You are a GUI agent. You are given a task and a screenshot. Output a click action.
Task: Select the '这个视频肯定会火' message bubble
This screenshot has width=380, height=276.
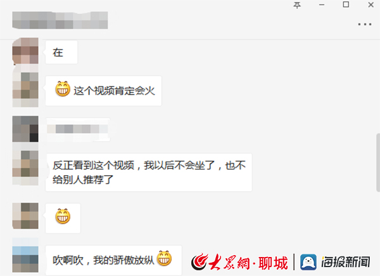pos(103,91)
